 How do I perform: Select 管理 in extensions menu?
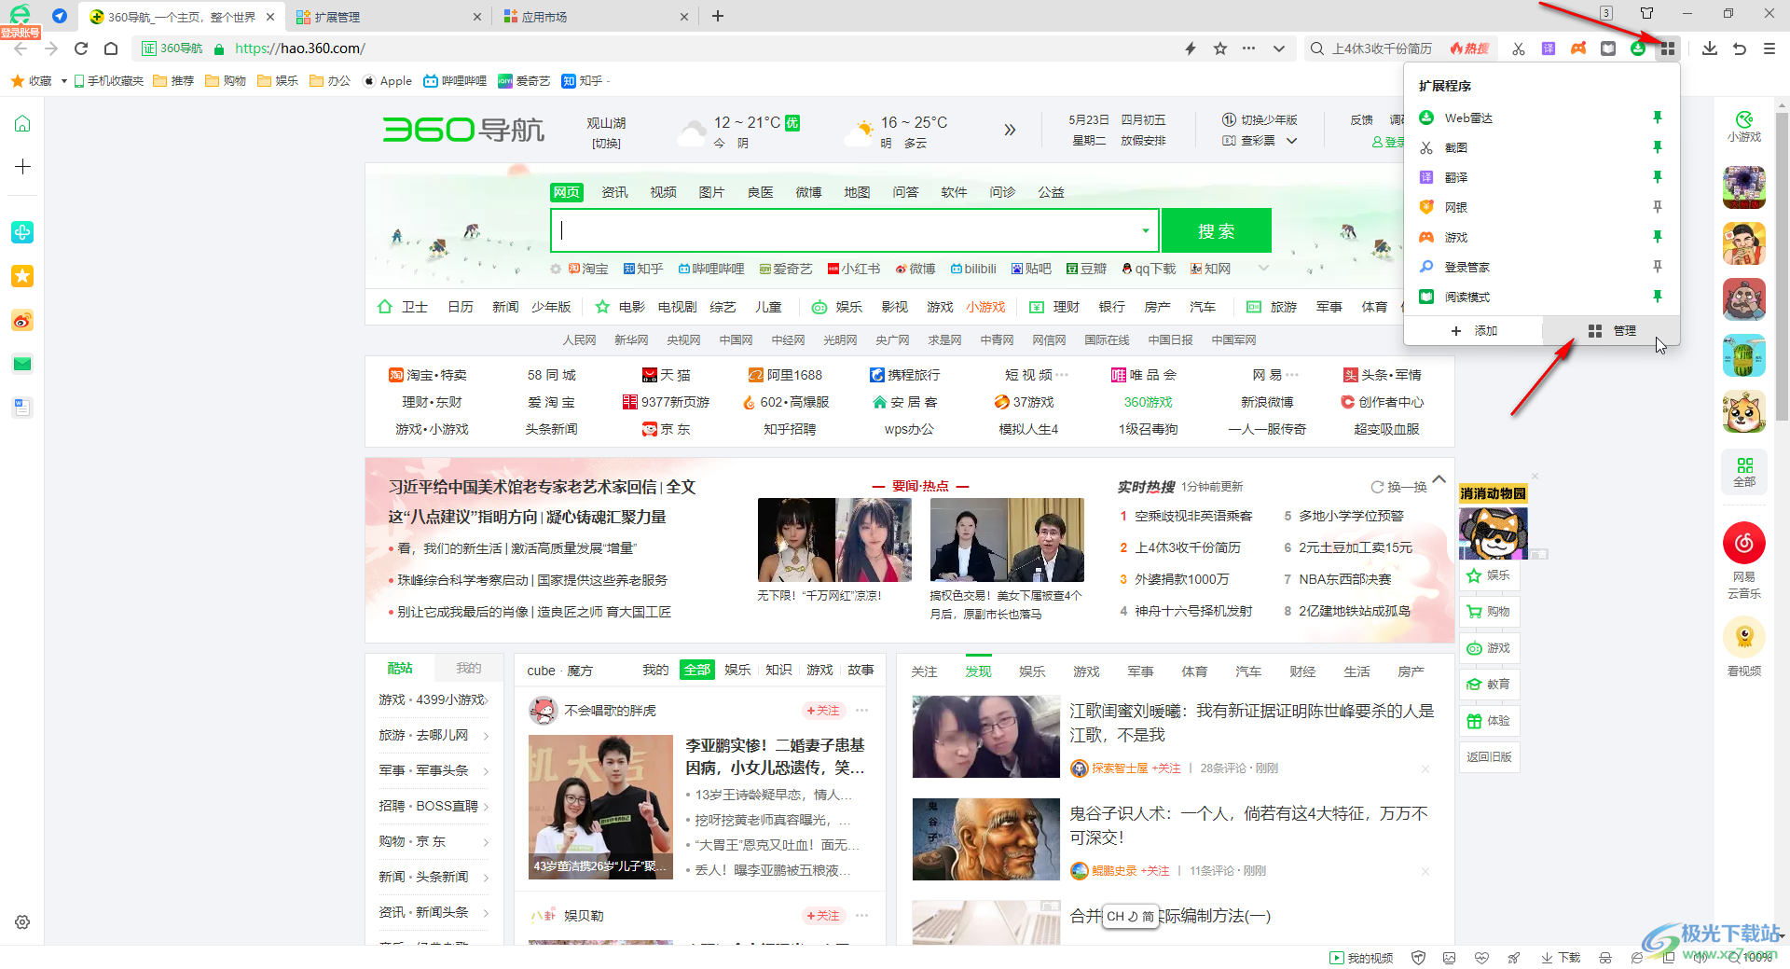click(x=1613, y=331)
